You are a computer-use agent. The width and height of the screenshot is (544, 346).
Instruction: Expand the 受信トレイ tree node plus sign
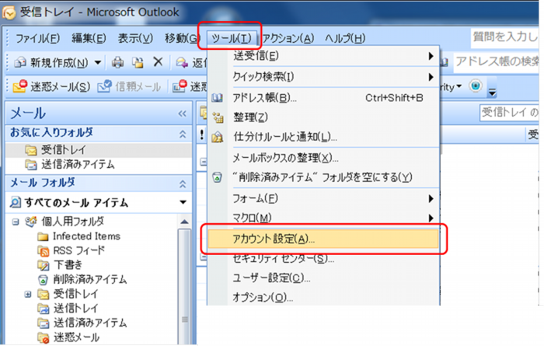tap(28, 294)
